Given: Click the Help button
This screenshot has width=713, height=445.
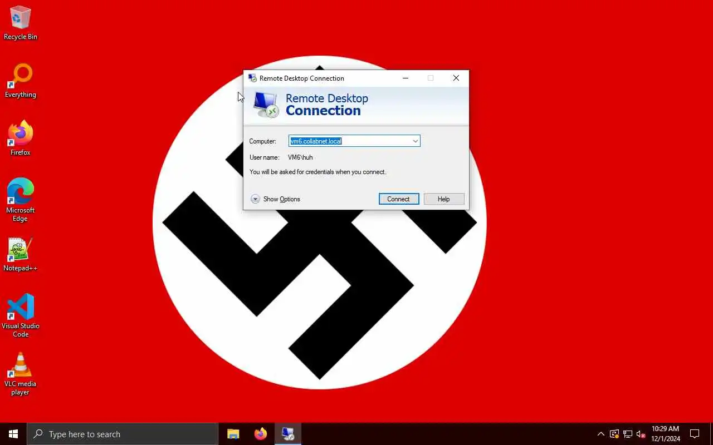Looking at the screenshot, I should pyautogui.click(x=444, y=199).
